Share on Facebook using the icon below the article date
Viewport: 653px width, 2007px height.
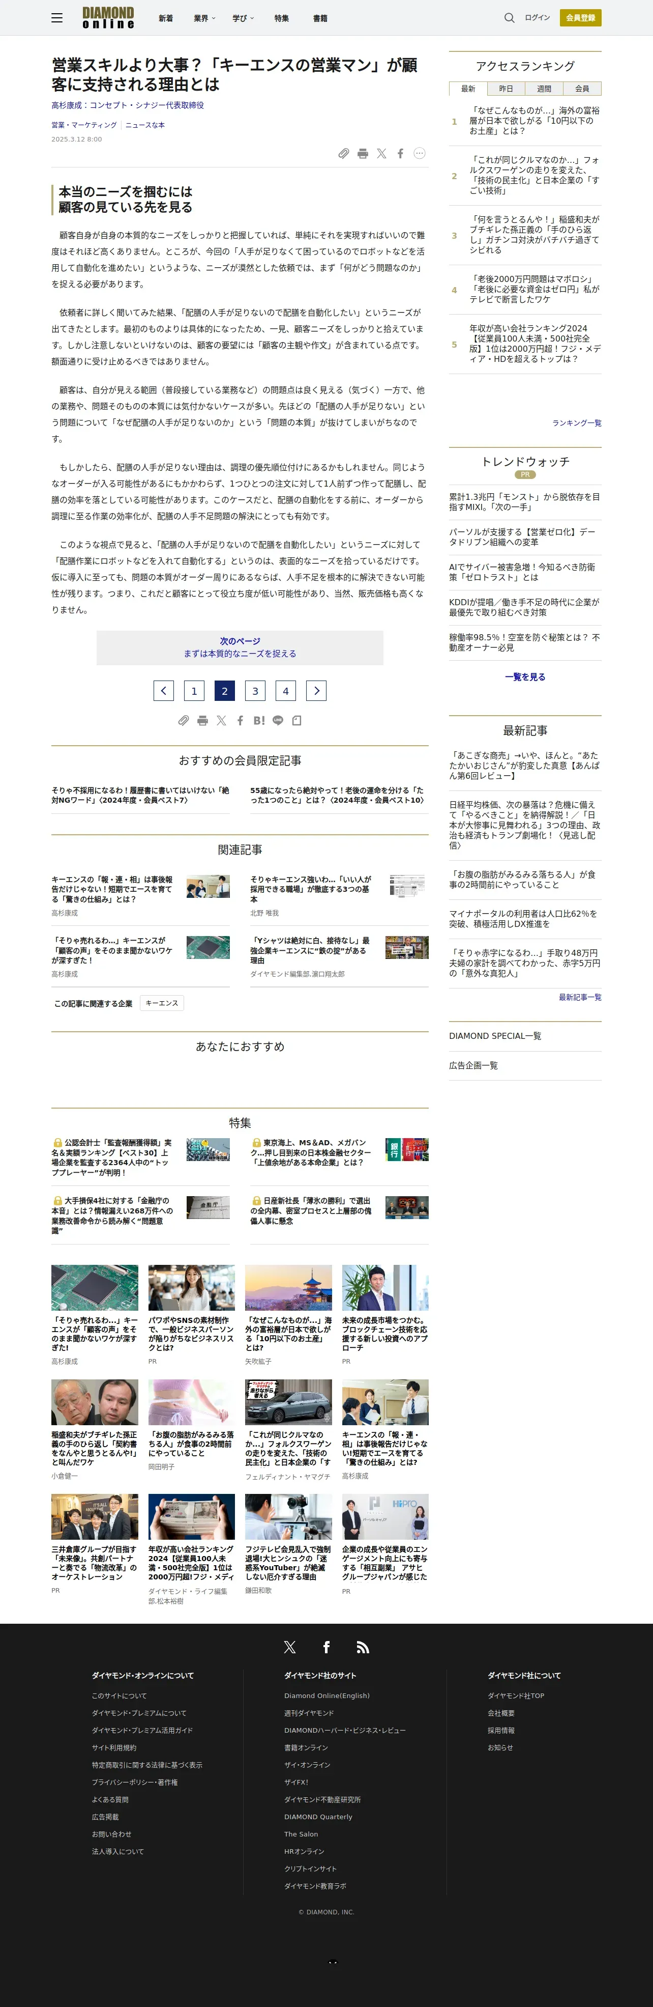400,154
